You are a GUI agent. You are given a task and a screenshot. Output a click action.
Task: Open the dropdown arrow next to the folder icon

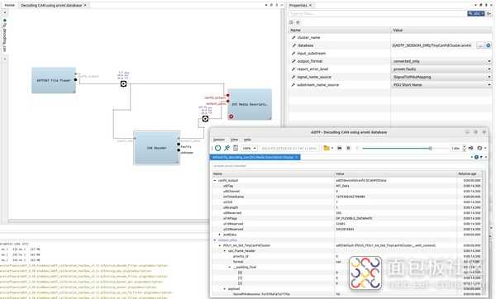coord(331,148)
